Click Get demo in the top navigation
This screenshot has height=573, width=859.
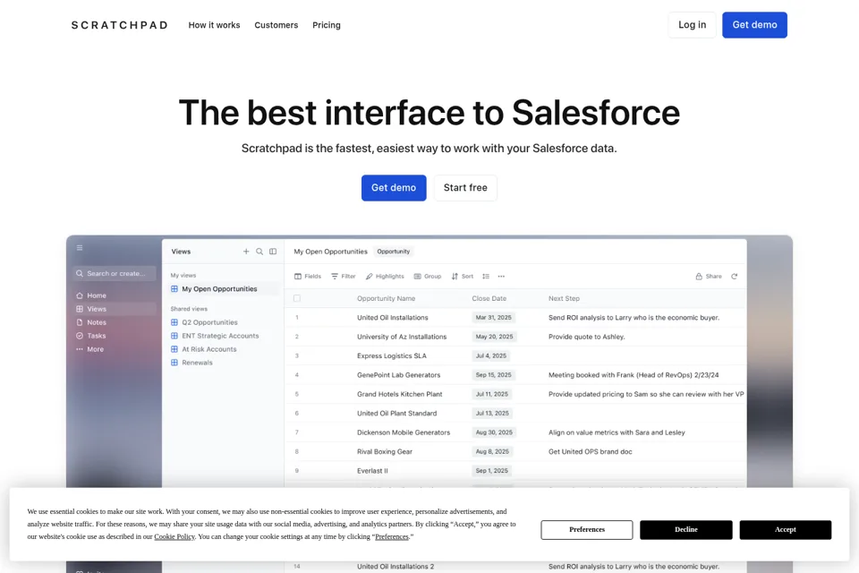pos(754,25)
